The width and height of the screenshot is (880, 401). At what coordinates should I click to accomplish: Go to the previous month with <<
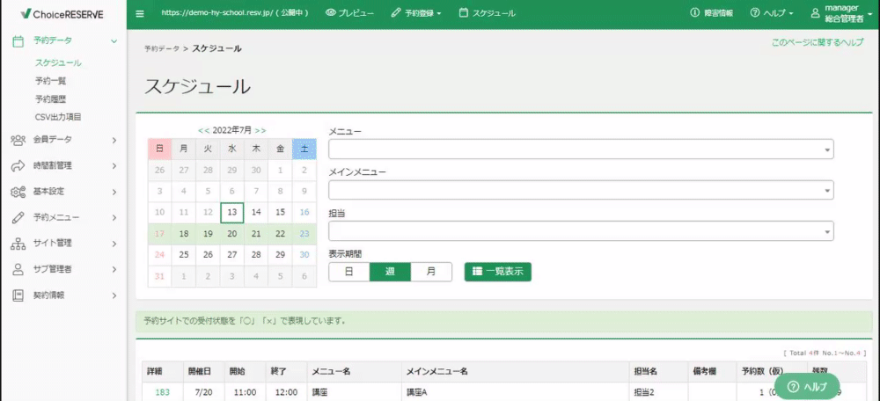click(202, 130)
